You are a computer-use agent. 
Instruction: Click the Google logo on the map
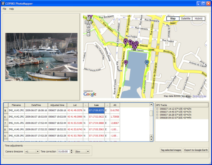click(x=90, y=94)
